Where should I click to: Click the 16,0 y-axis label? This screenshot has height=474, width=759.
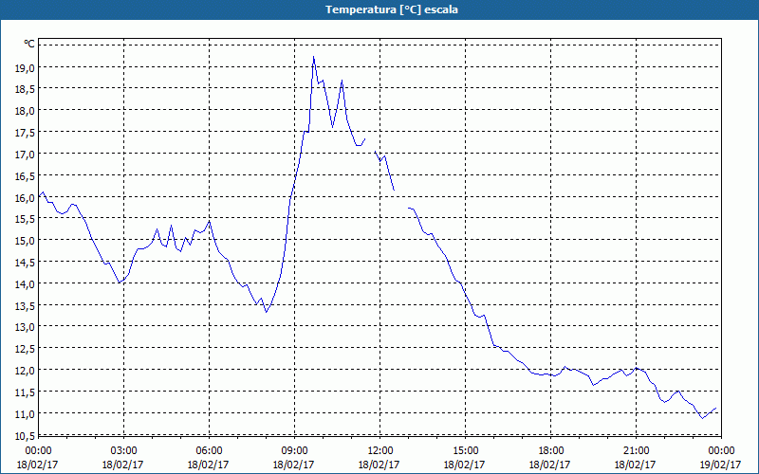point(26,198)
